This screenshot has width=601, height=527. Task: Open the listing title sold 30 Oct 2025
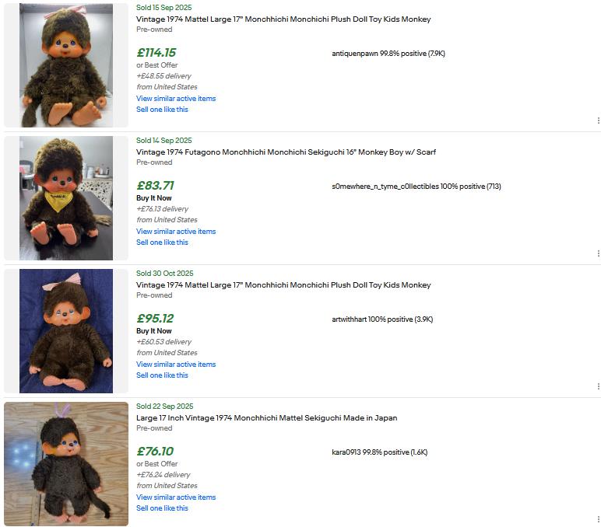(x=283, y=285)
